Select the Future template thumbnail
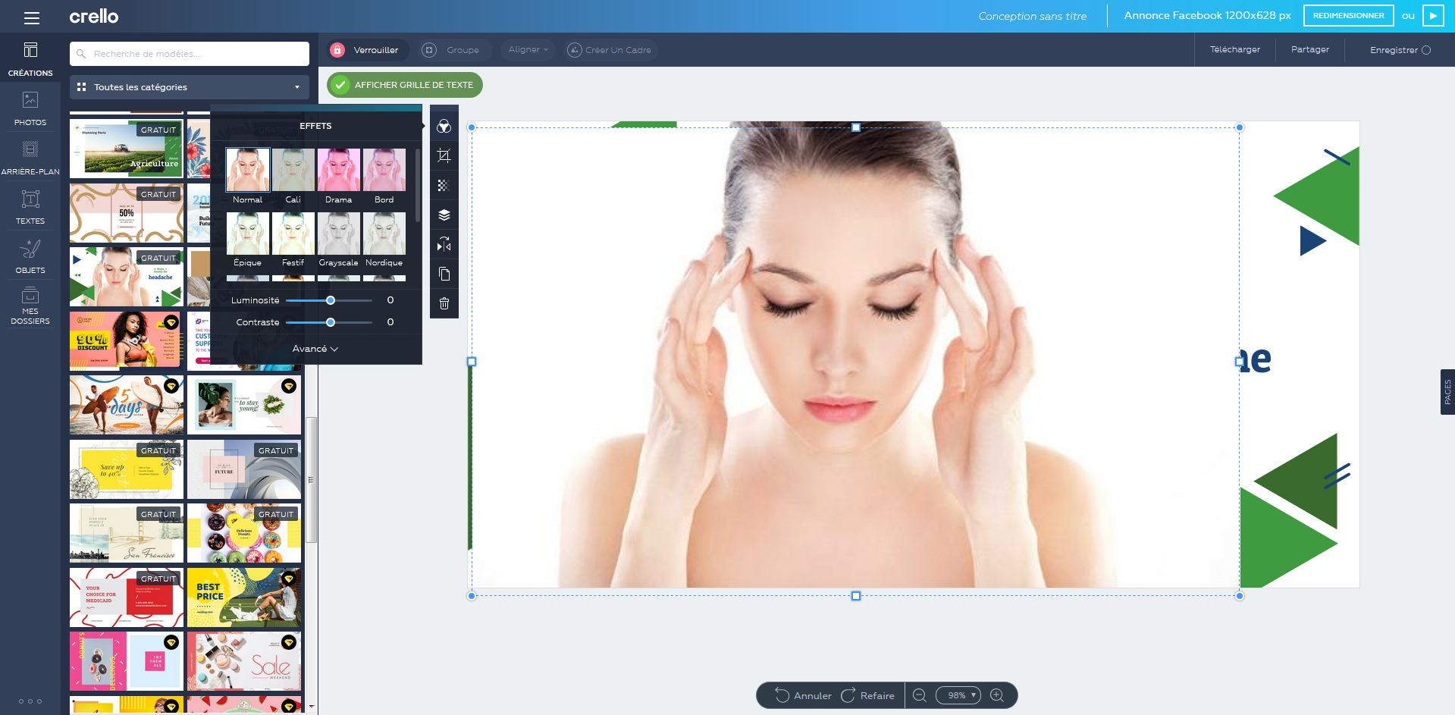Image resolution: width=1455 pixels, height=715 pixels. point(244,469)
